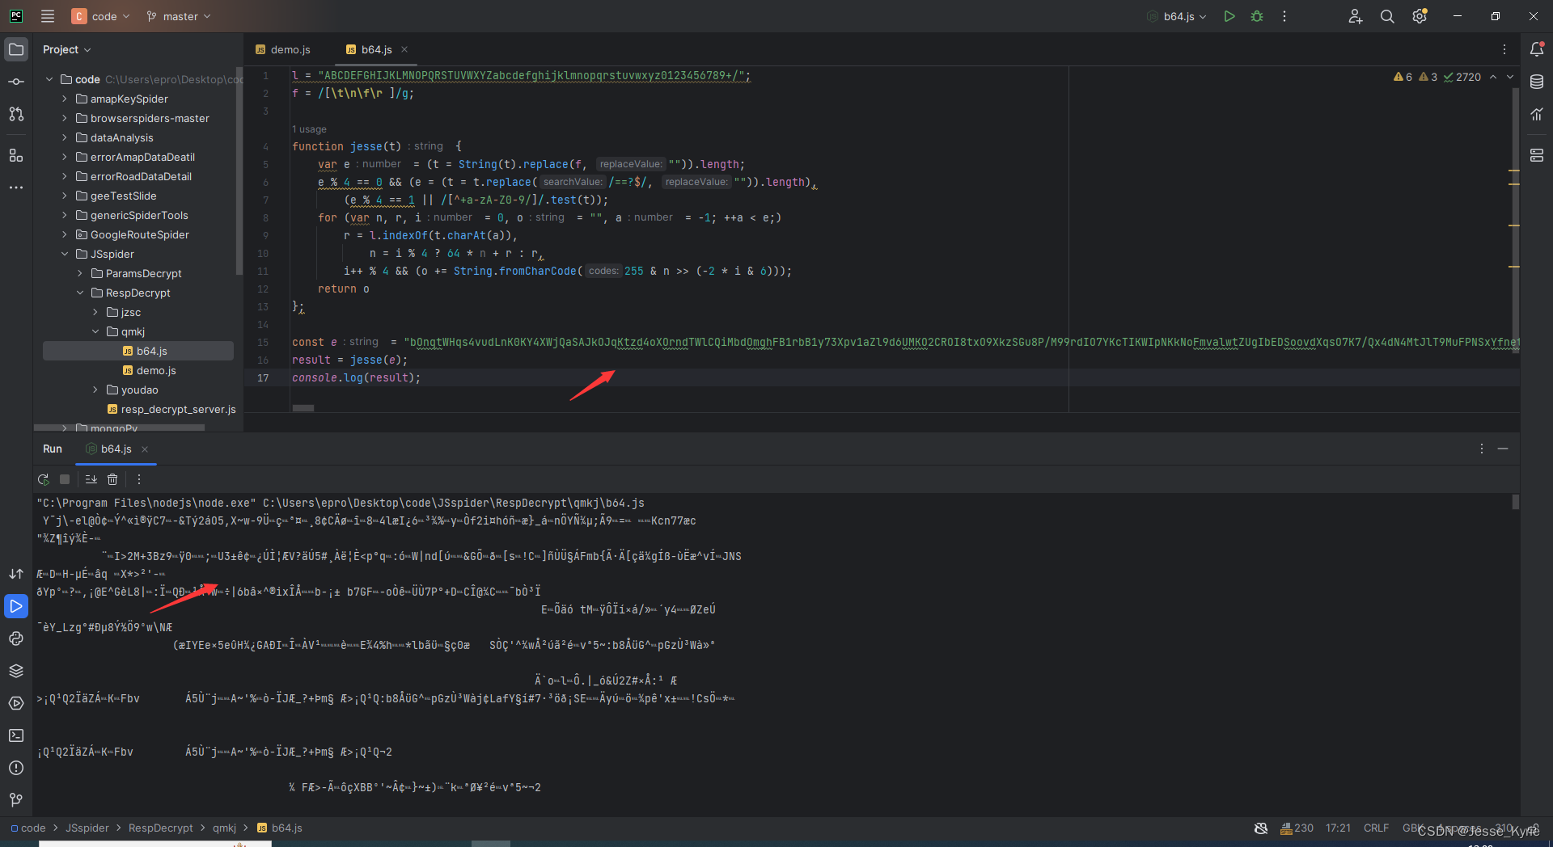Image resolution: width=1553 pixels, height=847 pixels.
Task: Collapse JSspider folder
Action: point(65,254)
